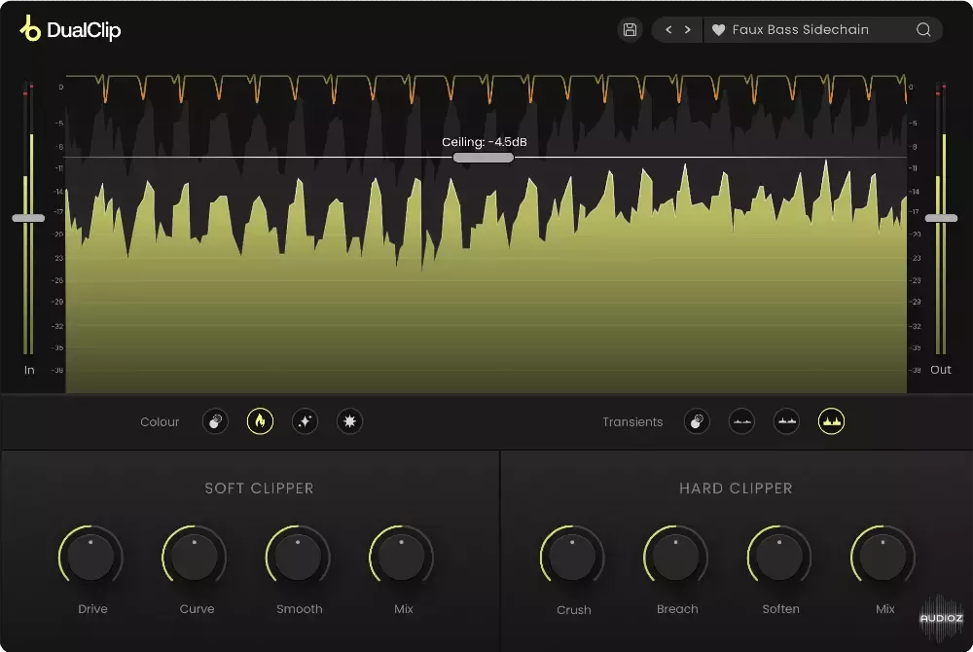Click the Hard Clipper Mix knob
973x652 pixels.
click(883, 557)
